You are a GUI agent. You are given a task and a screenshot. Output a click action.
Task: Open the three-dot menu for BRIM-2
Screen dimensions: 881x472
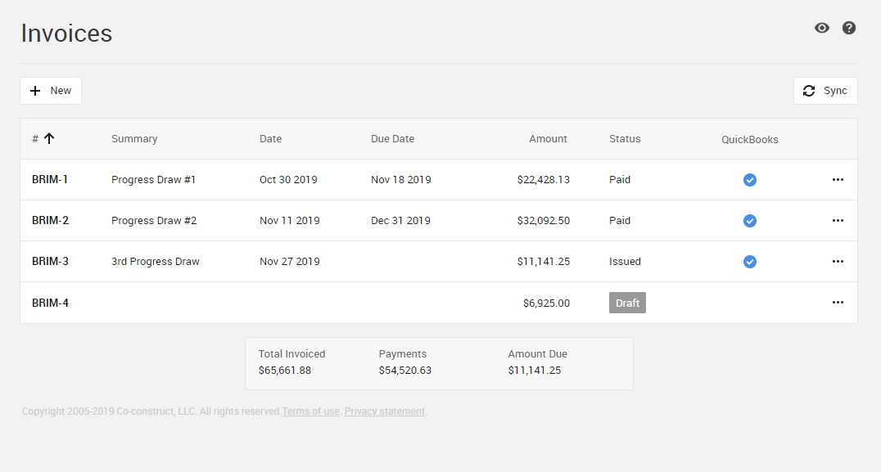(838, 221)
